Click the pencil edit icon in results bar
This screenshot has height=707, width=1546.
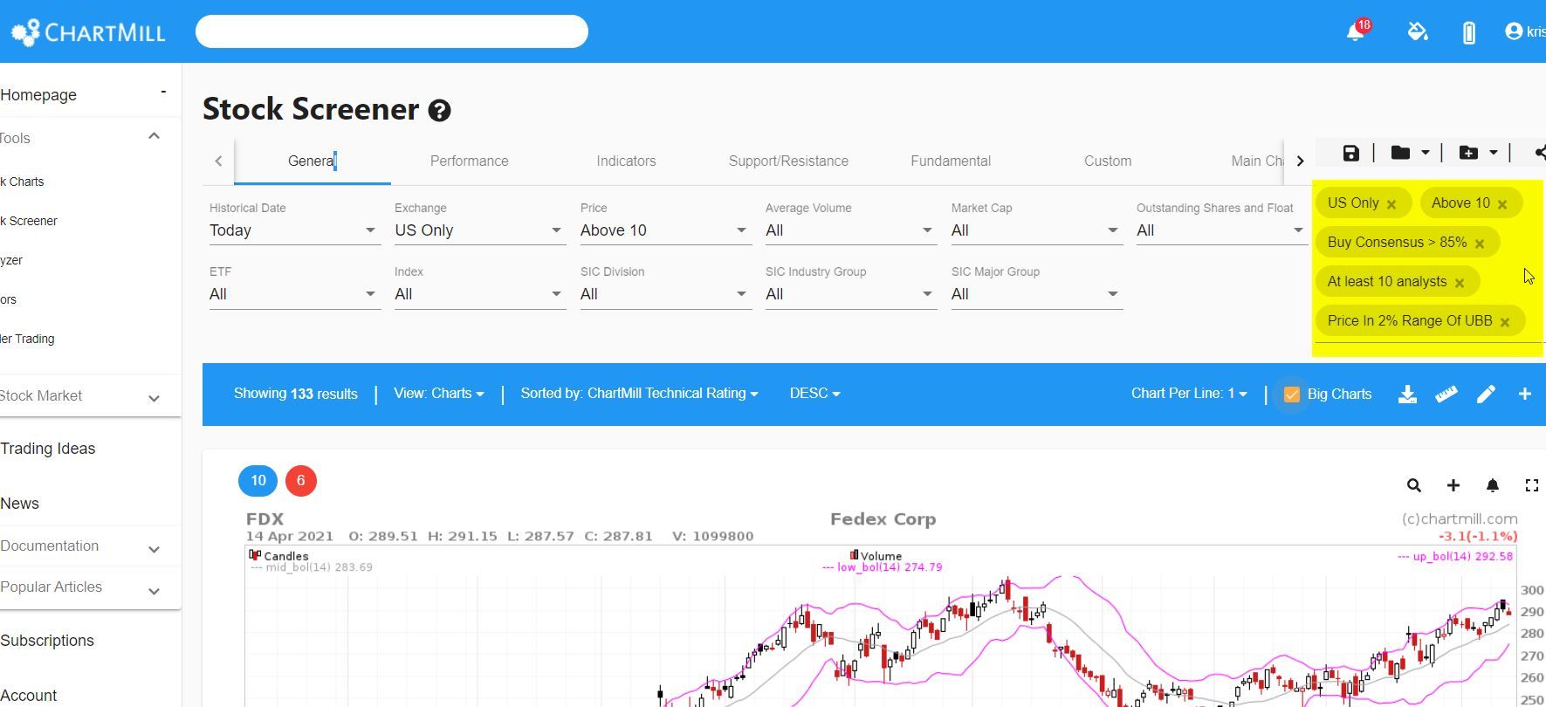click(1486, 395)
